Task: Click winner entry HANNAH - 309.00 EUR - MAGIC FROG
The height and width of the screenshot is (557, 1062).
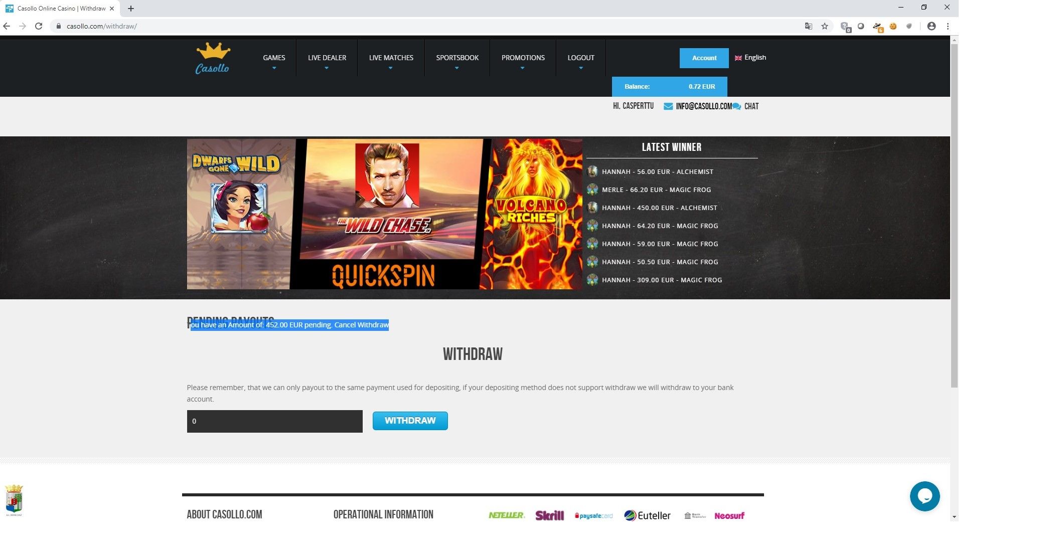Action: coord(662,280)
